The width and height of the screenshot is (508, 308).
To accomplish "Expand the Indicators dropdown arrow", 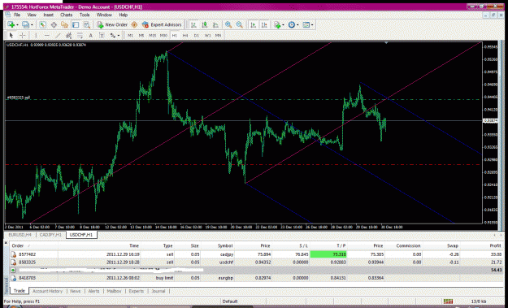I will pyautogui.click(x=283, y=25).
